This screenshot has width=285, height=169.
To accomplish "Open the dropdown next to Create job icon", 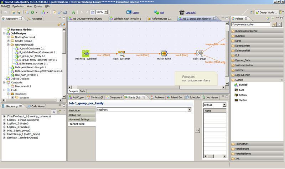I will (47, 12).
